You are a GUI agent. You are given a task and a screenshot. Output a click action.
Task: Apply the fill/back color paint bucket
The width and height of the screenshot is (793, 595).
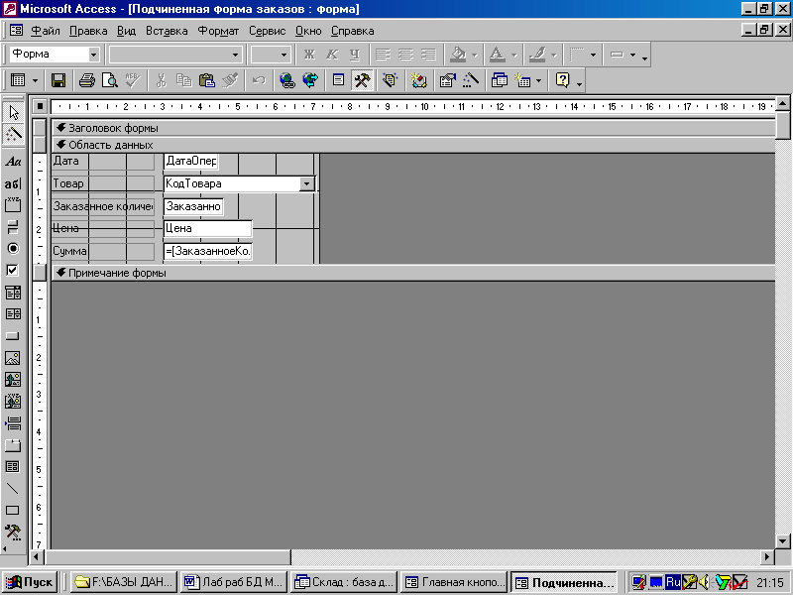pyautogui.click(x=458, y=55)
